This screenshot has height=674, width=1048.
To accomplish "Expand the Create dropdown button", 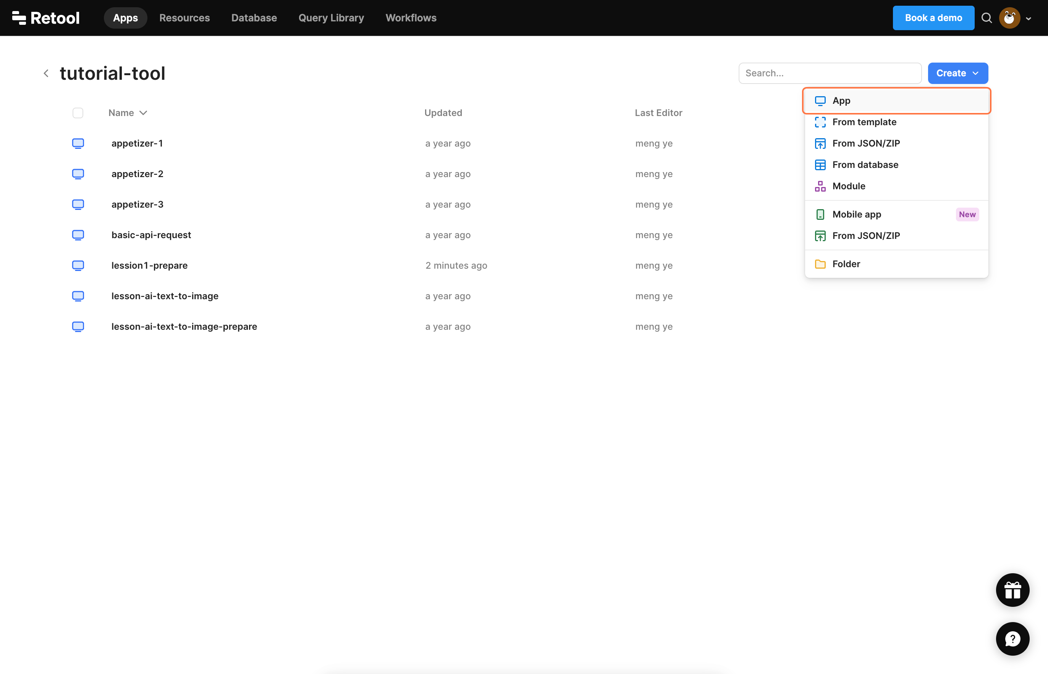I will tap(957, 73).
